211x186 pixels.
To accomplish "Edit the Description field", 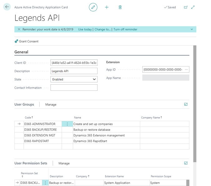I will pyautogui.click(x=74, y=71).
